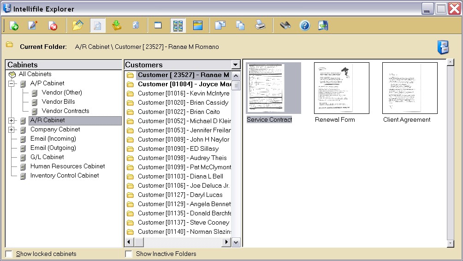Select Customer [23527] - Ranae M folder

(x=184, y=75)
